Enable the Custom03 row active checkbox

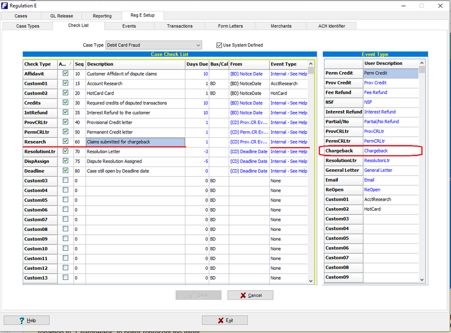[65, 181]
